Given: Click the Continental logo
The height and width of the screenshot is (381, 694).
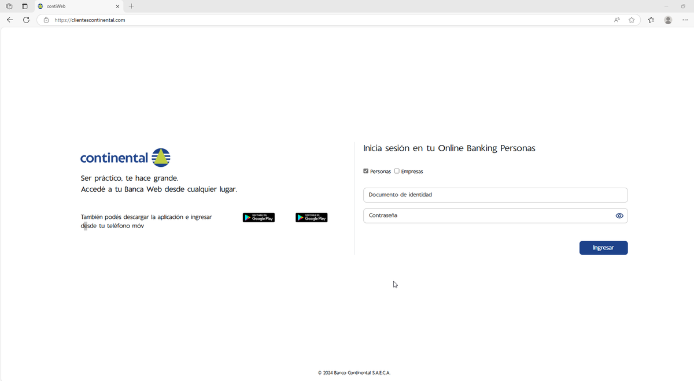Looking at the screenshot, I should (125, 157).
